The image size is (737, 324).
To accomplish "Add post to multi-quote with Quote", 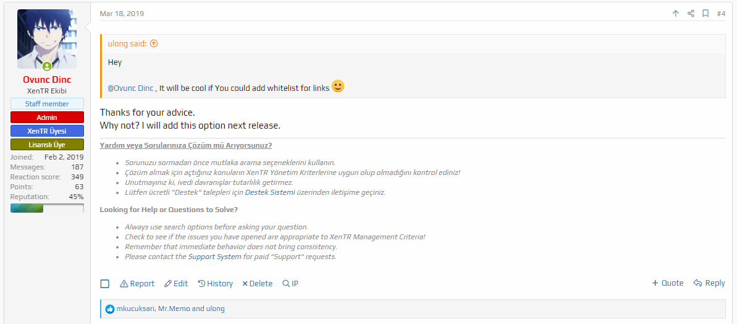I will [667, 283].
